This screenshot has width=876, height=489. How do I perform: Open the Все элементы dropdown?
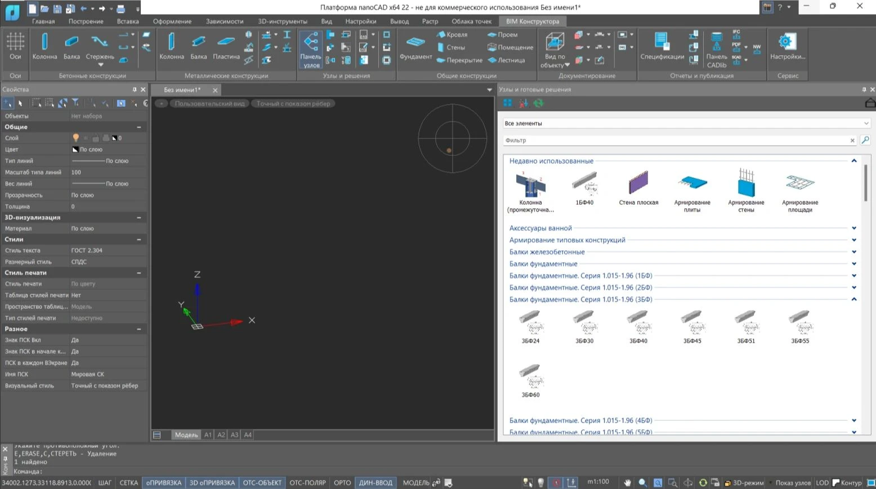[686, 123]
